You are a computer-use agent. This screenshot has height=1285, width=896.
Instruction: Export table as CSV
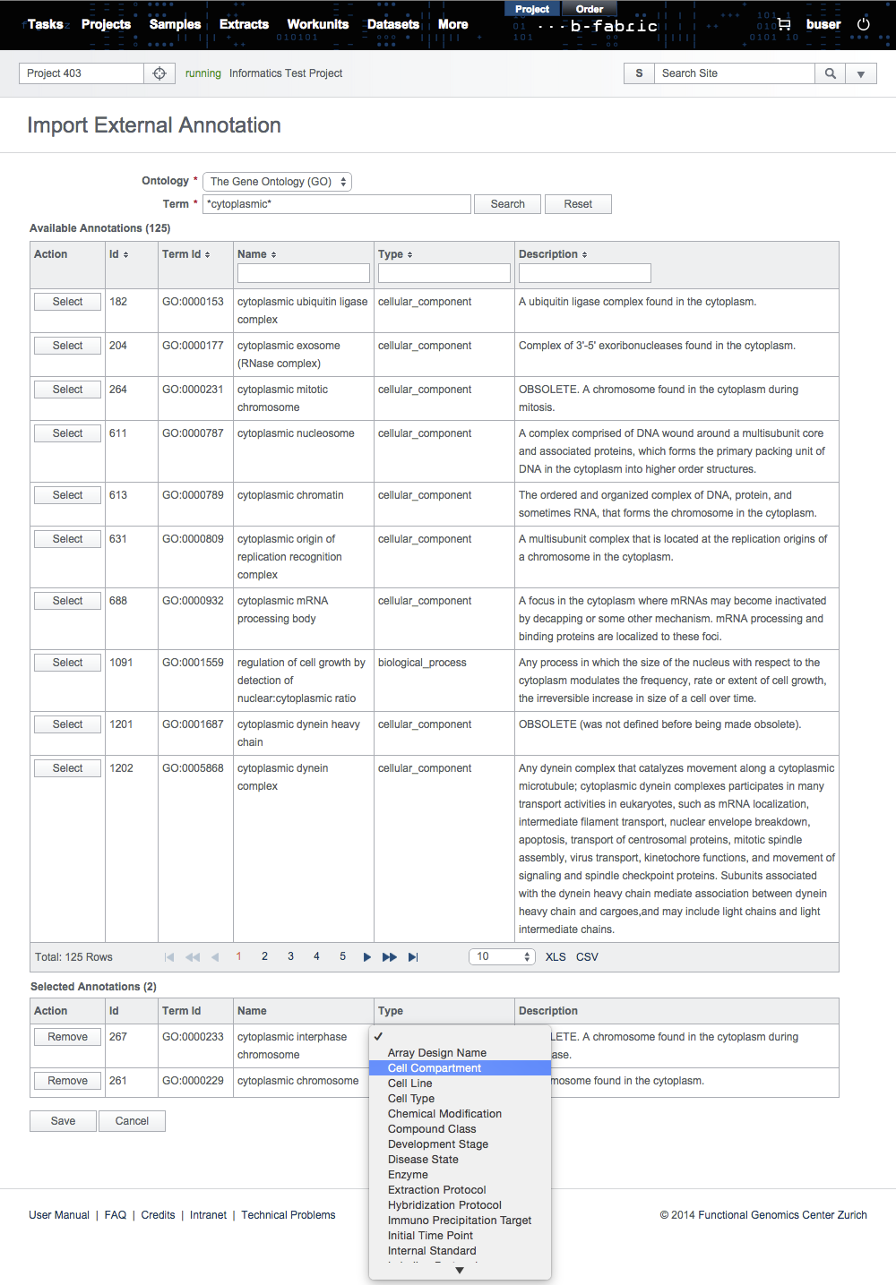(x=587, y=957)
